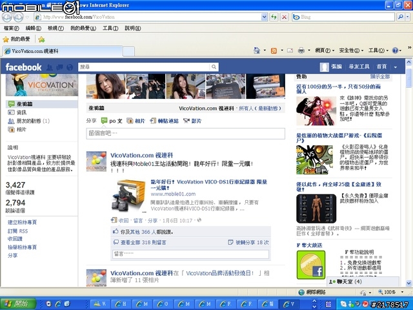Expand the address bar dropdown arrow
The width and height of the screenshot is (413, 310).
265,17
